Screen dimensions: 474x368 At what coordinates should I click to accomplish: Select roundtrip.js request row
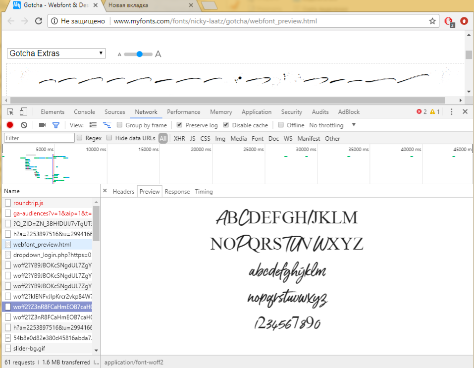coord(48,203)
